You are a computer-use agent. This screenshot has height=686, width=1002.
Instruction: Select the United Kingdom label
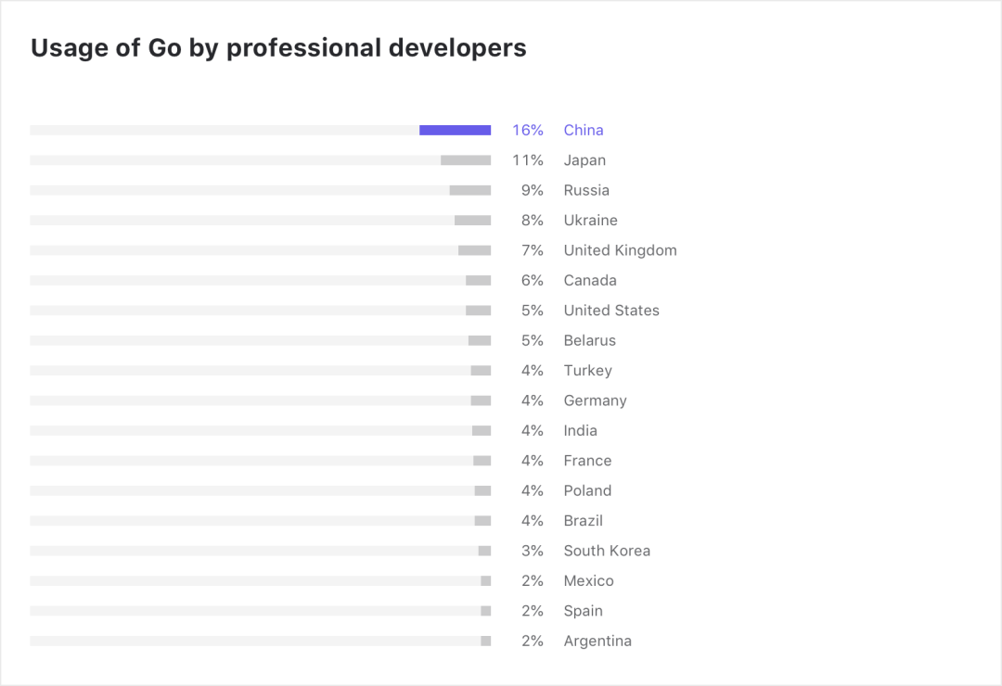(x=620, y=250)
